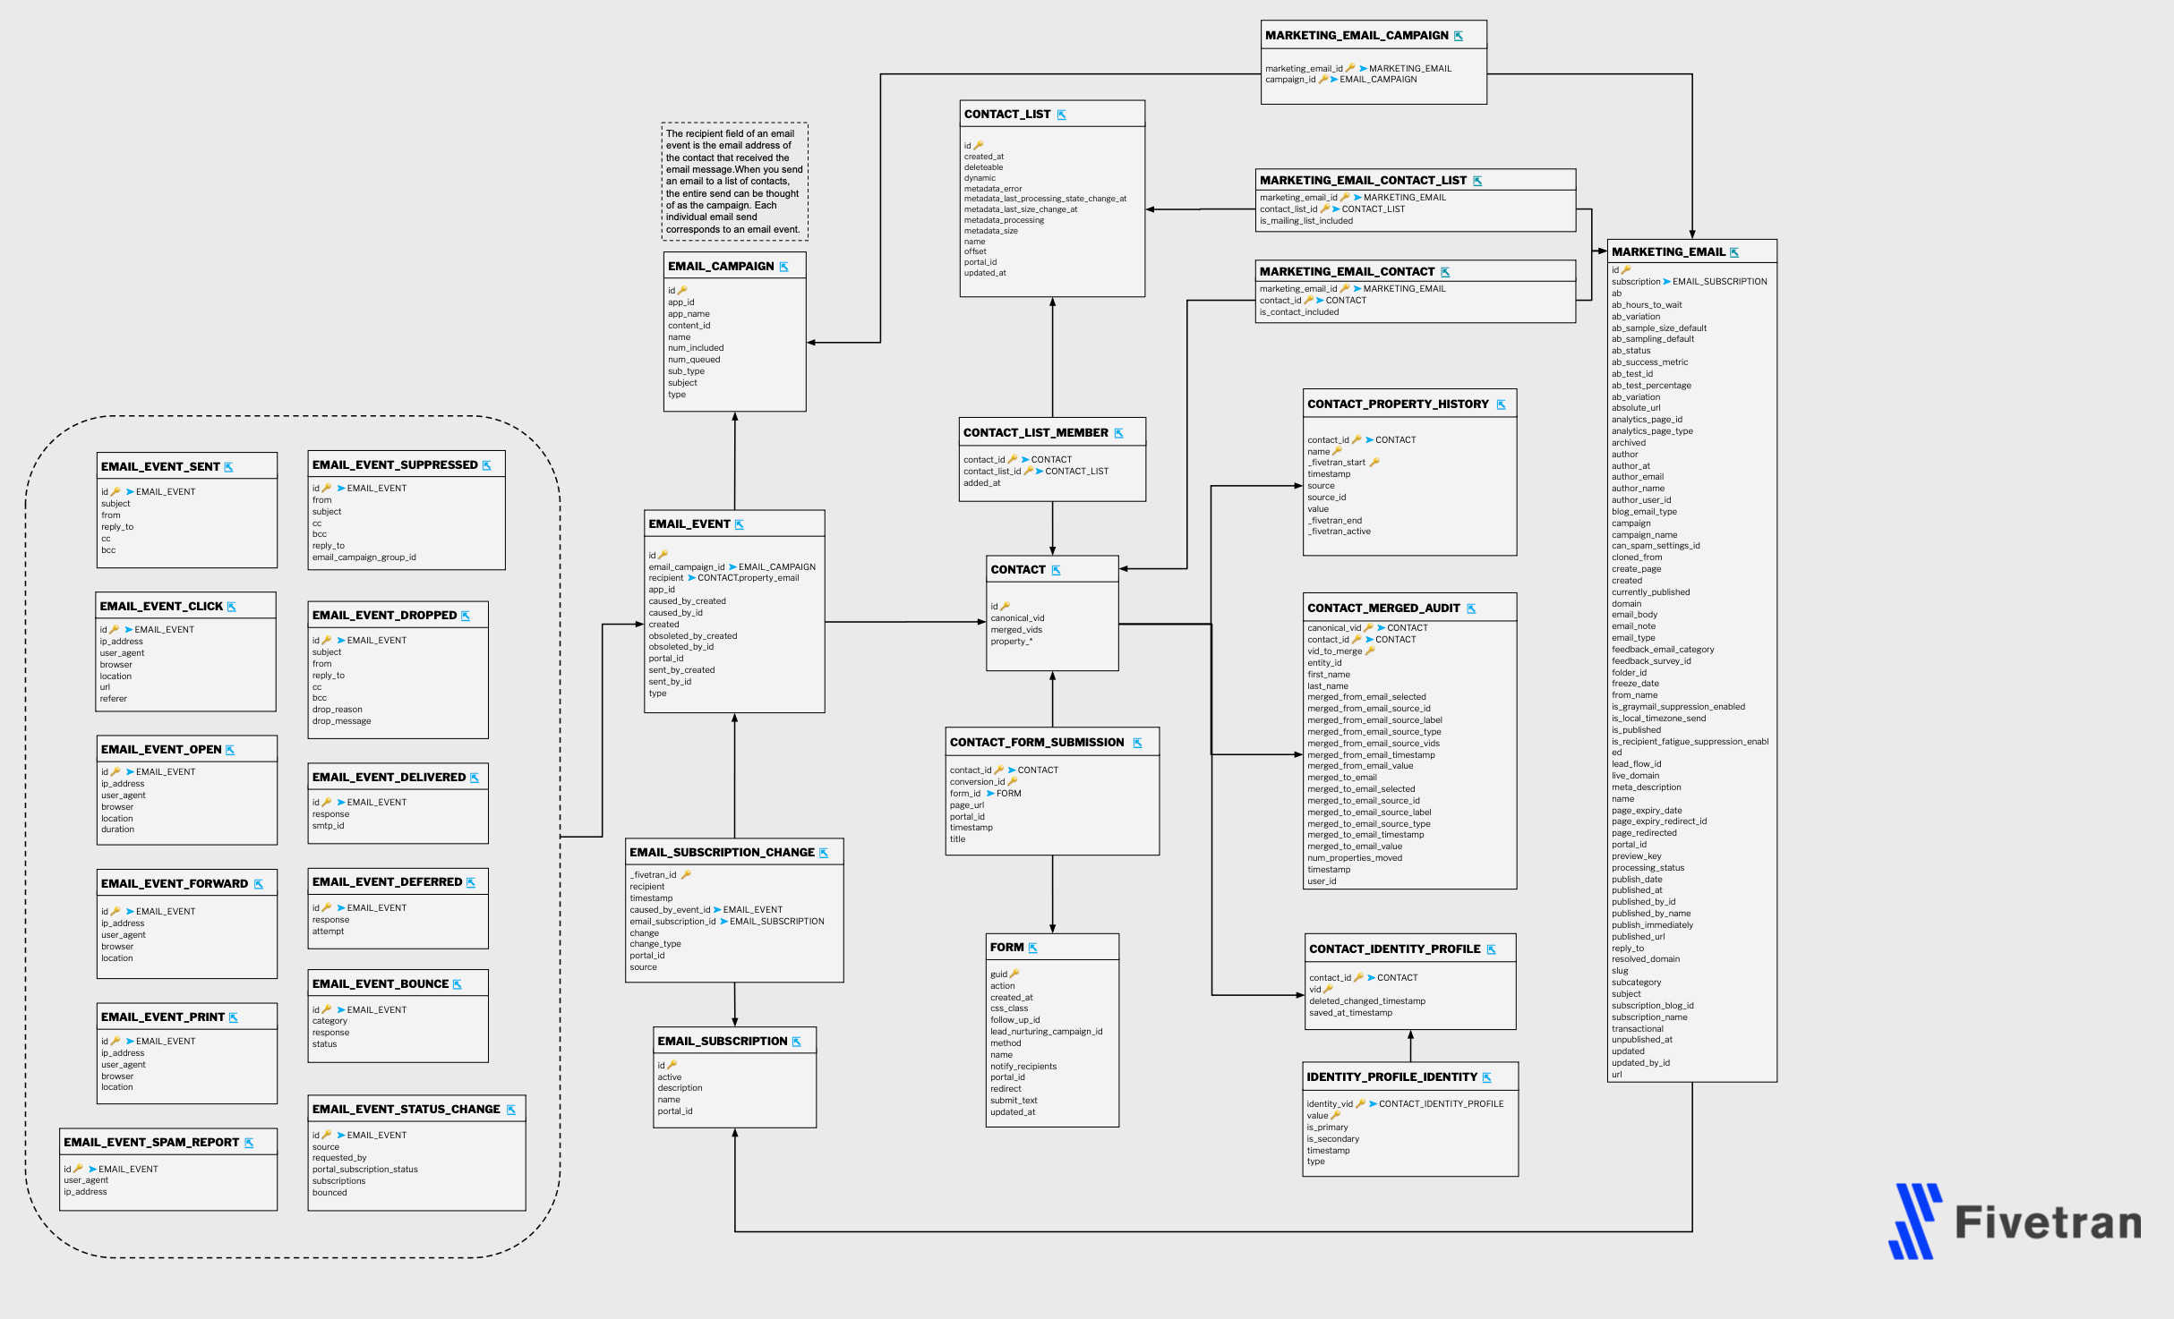Click link icon next to EMAIL_EVENT_BOUNCE header
Image resolution: width=2174 pixels, height=1319 pixels.
click(x=458, y=985)
